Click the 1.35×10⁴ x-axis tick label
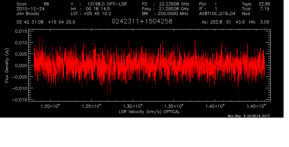 [x=174, y=106]
